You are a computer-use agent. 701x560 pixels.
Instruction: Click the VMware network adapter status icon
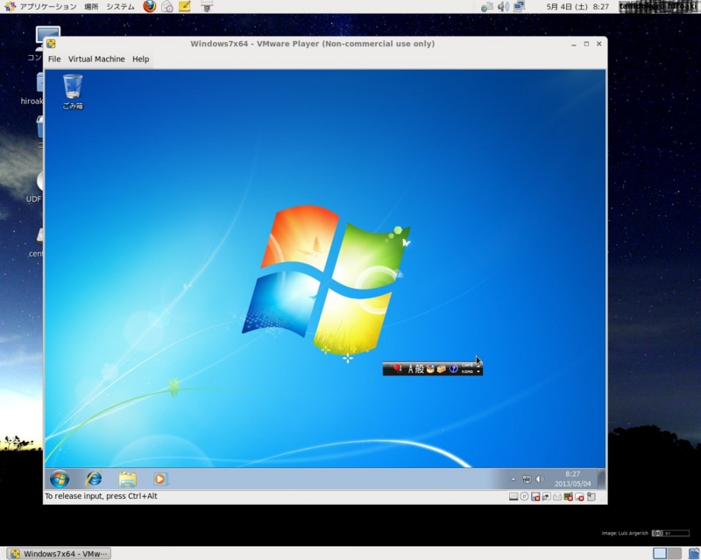[x=546, y=497]
